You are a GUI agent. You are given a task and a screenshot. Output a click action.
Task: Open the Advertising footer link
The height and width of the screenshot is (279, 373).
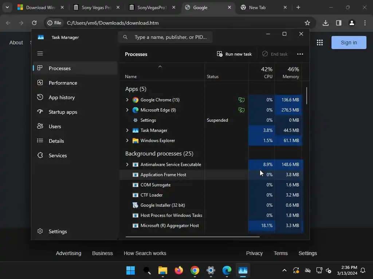coord(68,253)
